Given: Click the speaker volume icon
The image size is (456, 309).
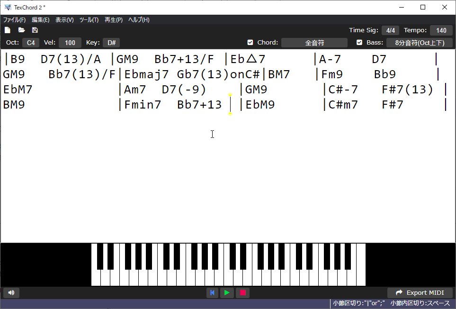Looking at the screenshot, I should [x=11, y=293].
